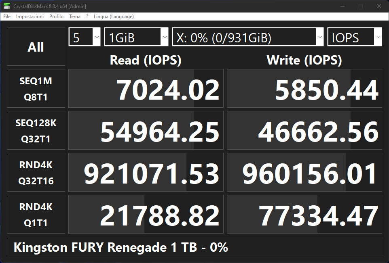Open the Impostazioni menu
This screenshot has height=263, width=389.
click(30, 16)
